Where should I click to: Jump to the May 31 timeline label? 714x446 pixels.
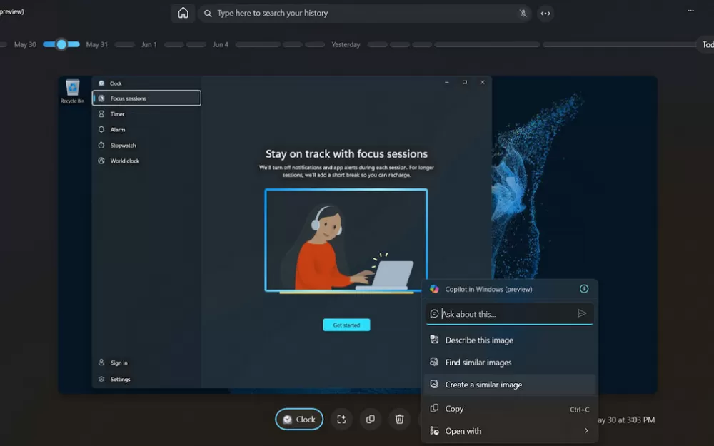pyautogui.click(x=97, y=44)
